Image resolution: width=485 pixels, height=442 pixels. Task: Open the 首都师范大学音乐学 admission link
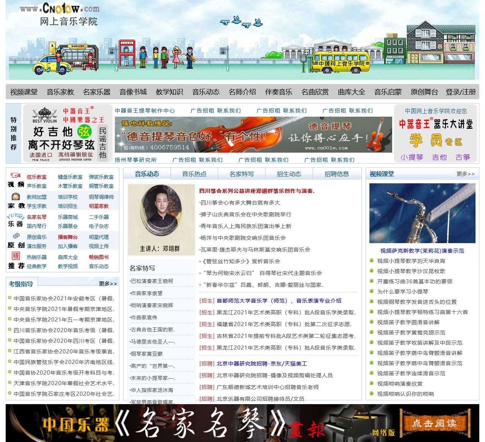[278, 301]
